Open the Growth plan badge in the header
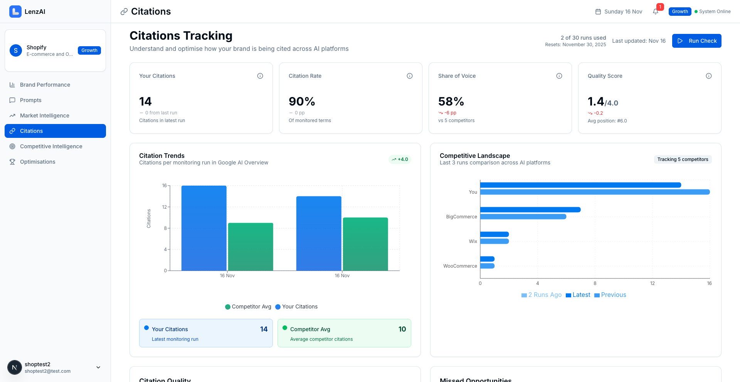Screen dimensions: 740x382 coord(679,12)
